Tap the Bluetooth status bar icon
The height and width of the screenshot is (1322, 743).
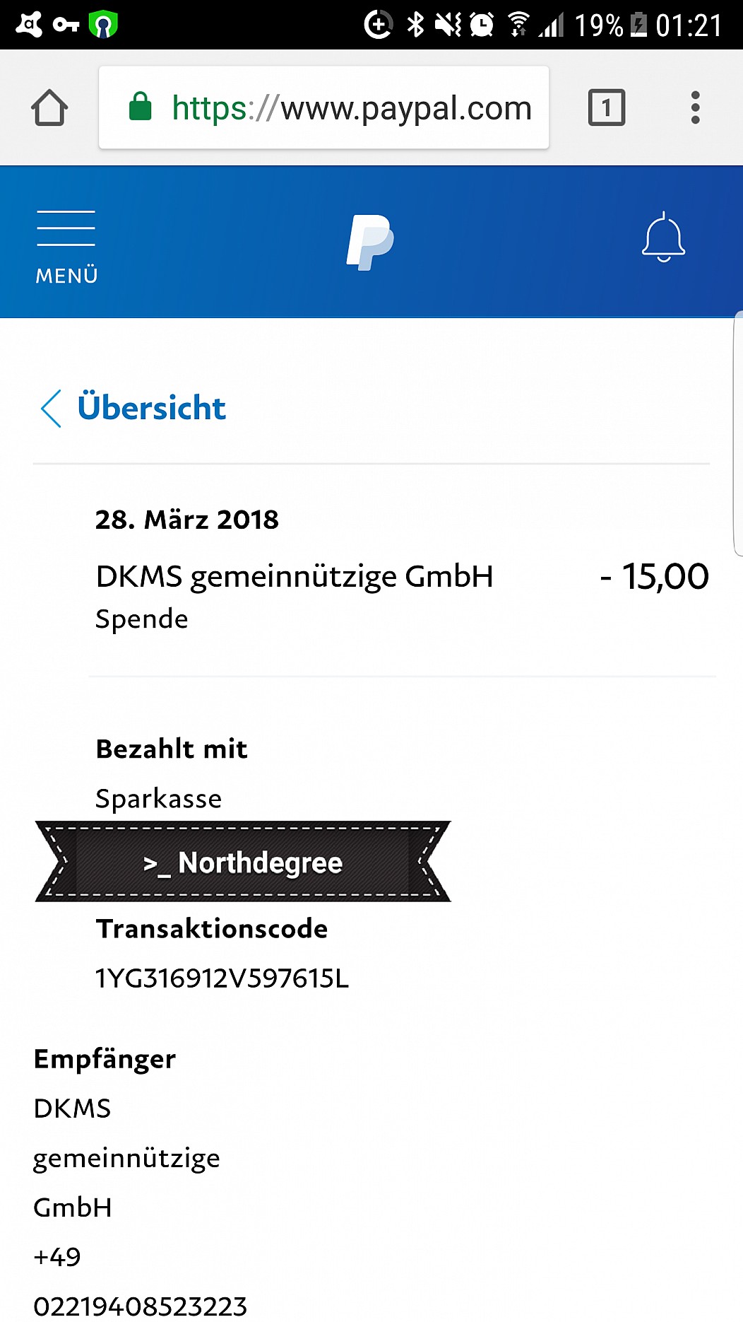pyautogui.click(x=415, y=25)
